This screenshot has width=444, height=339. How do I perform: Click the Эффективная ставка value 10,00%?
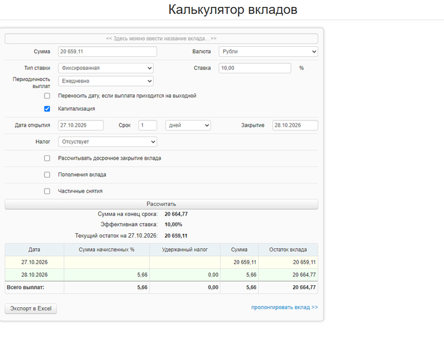click(173, 224)
